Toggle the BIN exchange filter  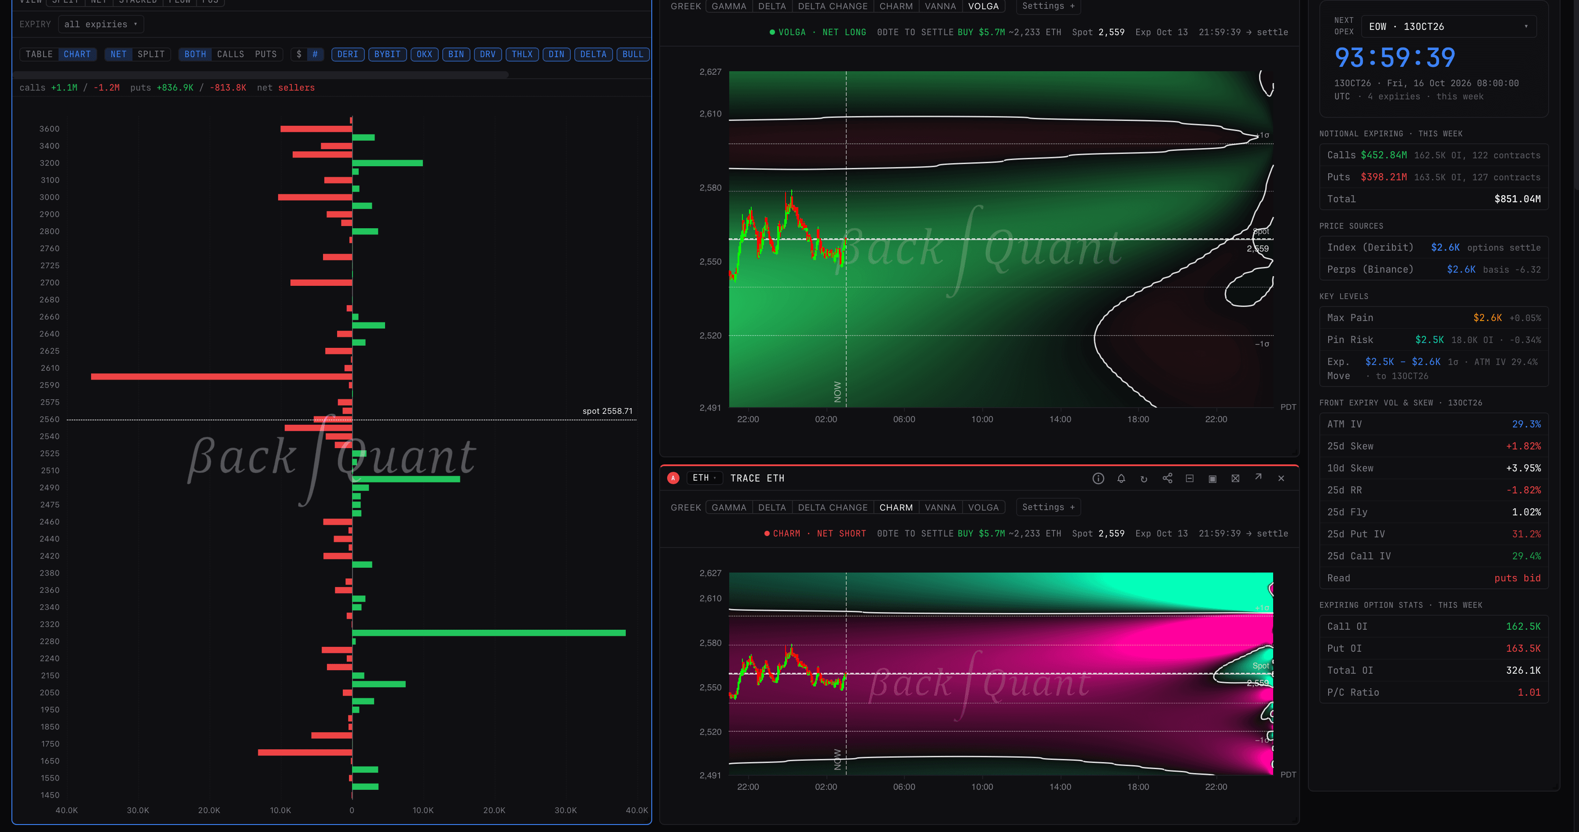coord(456,55)
